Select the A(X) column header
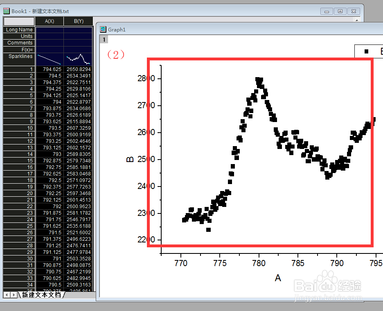The width and height of the screenshot is (383, 311). (50, 21)
